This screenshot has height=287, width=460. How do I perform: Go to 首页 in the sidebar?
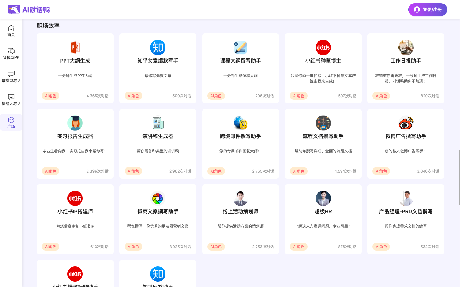(x=11, y=31)
